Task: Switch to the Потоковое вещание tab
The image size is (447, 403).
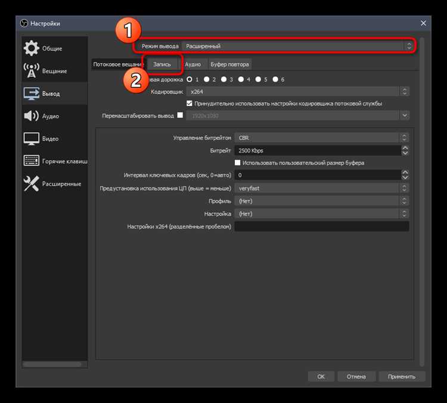Action: (119, 64)
